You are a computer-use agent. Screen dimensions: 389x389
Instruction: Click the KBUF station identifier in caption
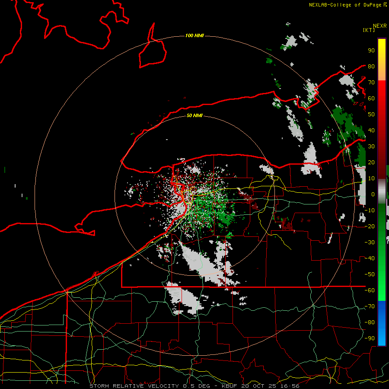click(230, 386)
